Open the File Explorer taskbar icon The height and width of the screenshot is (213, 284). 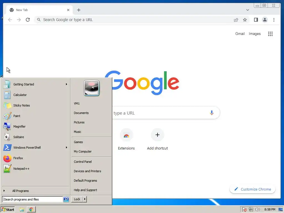(x=22, y=210)
